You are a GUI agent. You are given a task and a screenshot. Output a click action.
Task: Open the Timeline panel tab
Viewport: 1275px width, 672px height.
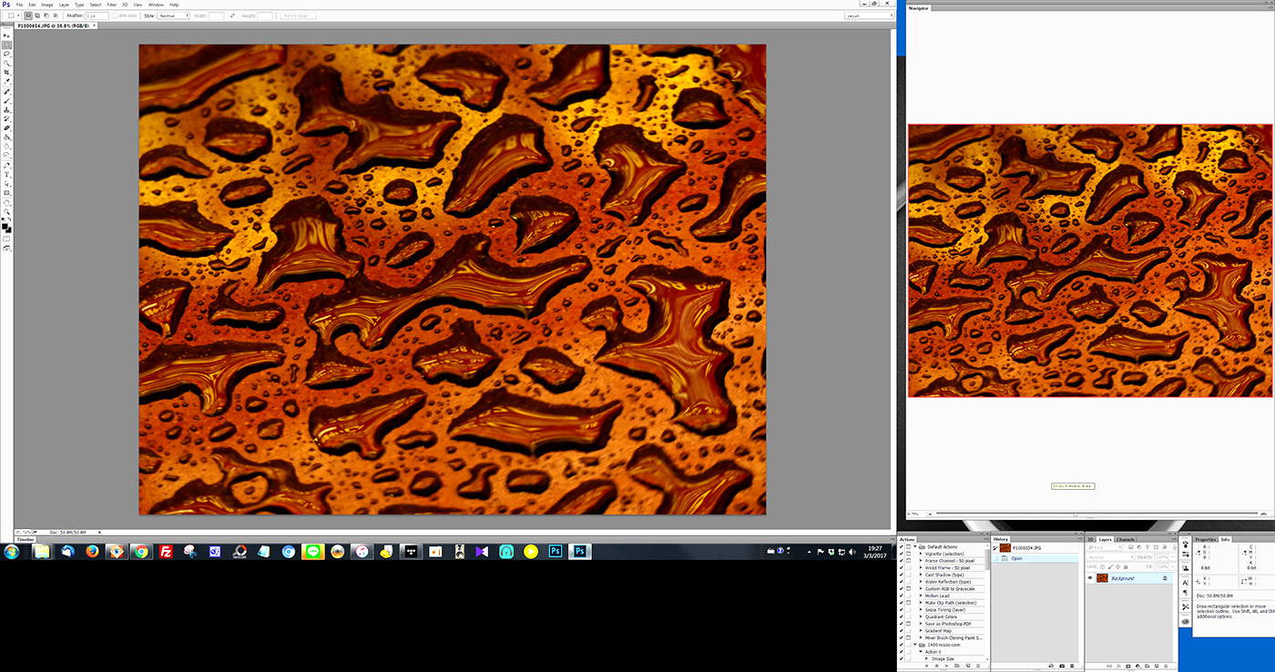[25, 539]
